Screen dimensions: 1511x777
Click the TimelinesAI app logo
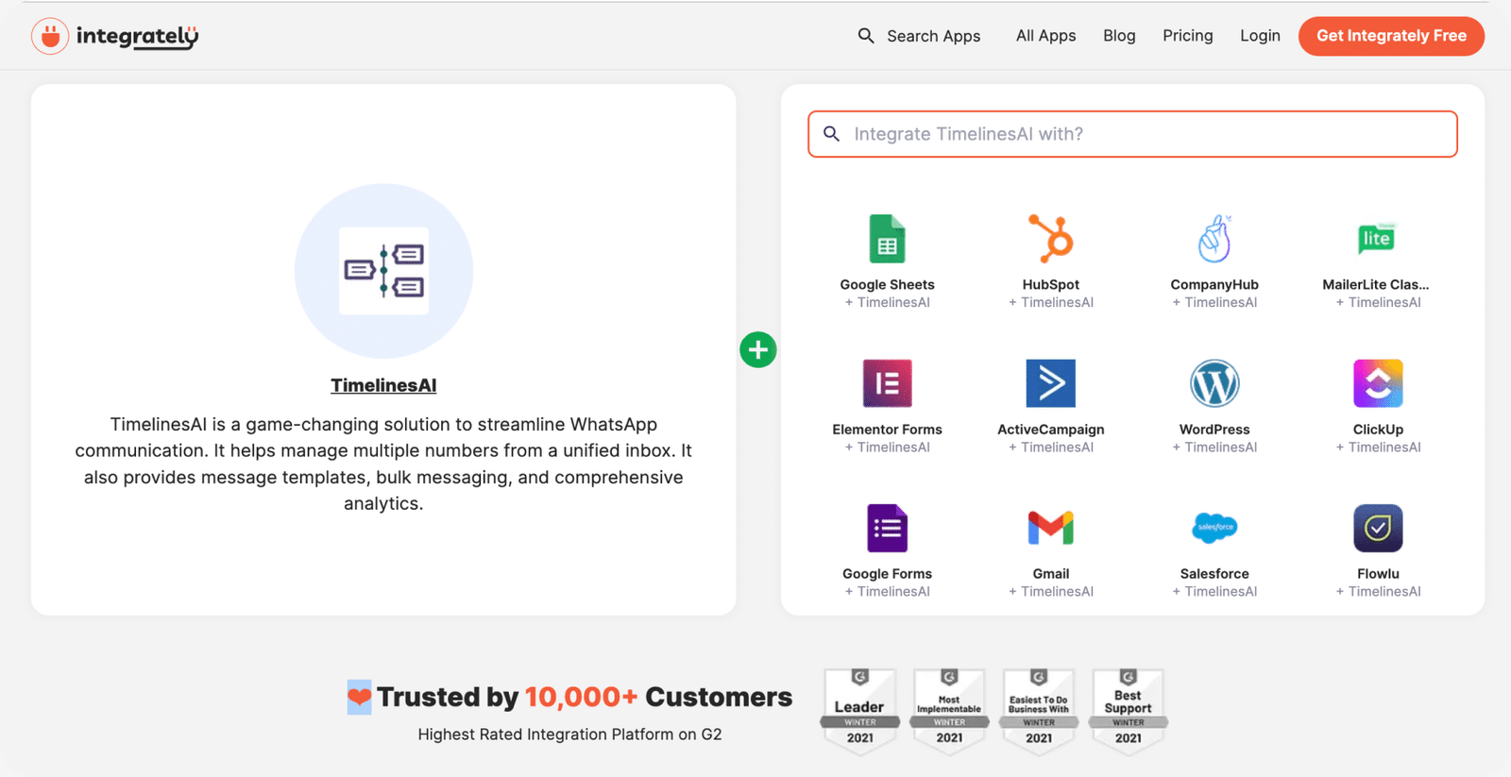383,271
